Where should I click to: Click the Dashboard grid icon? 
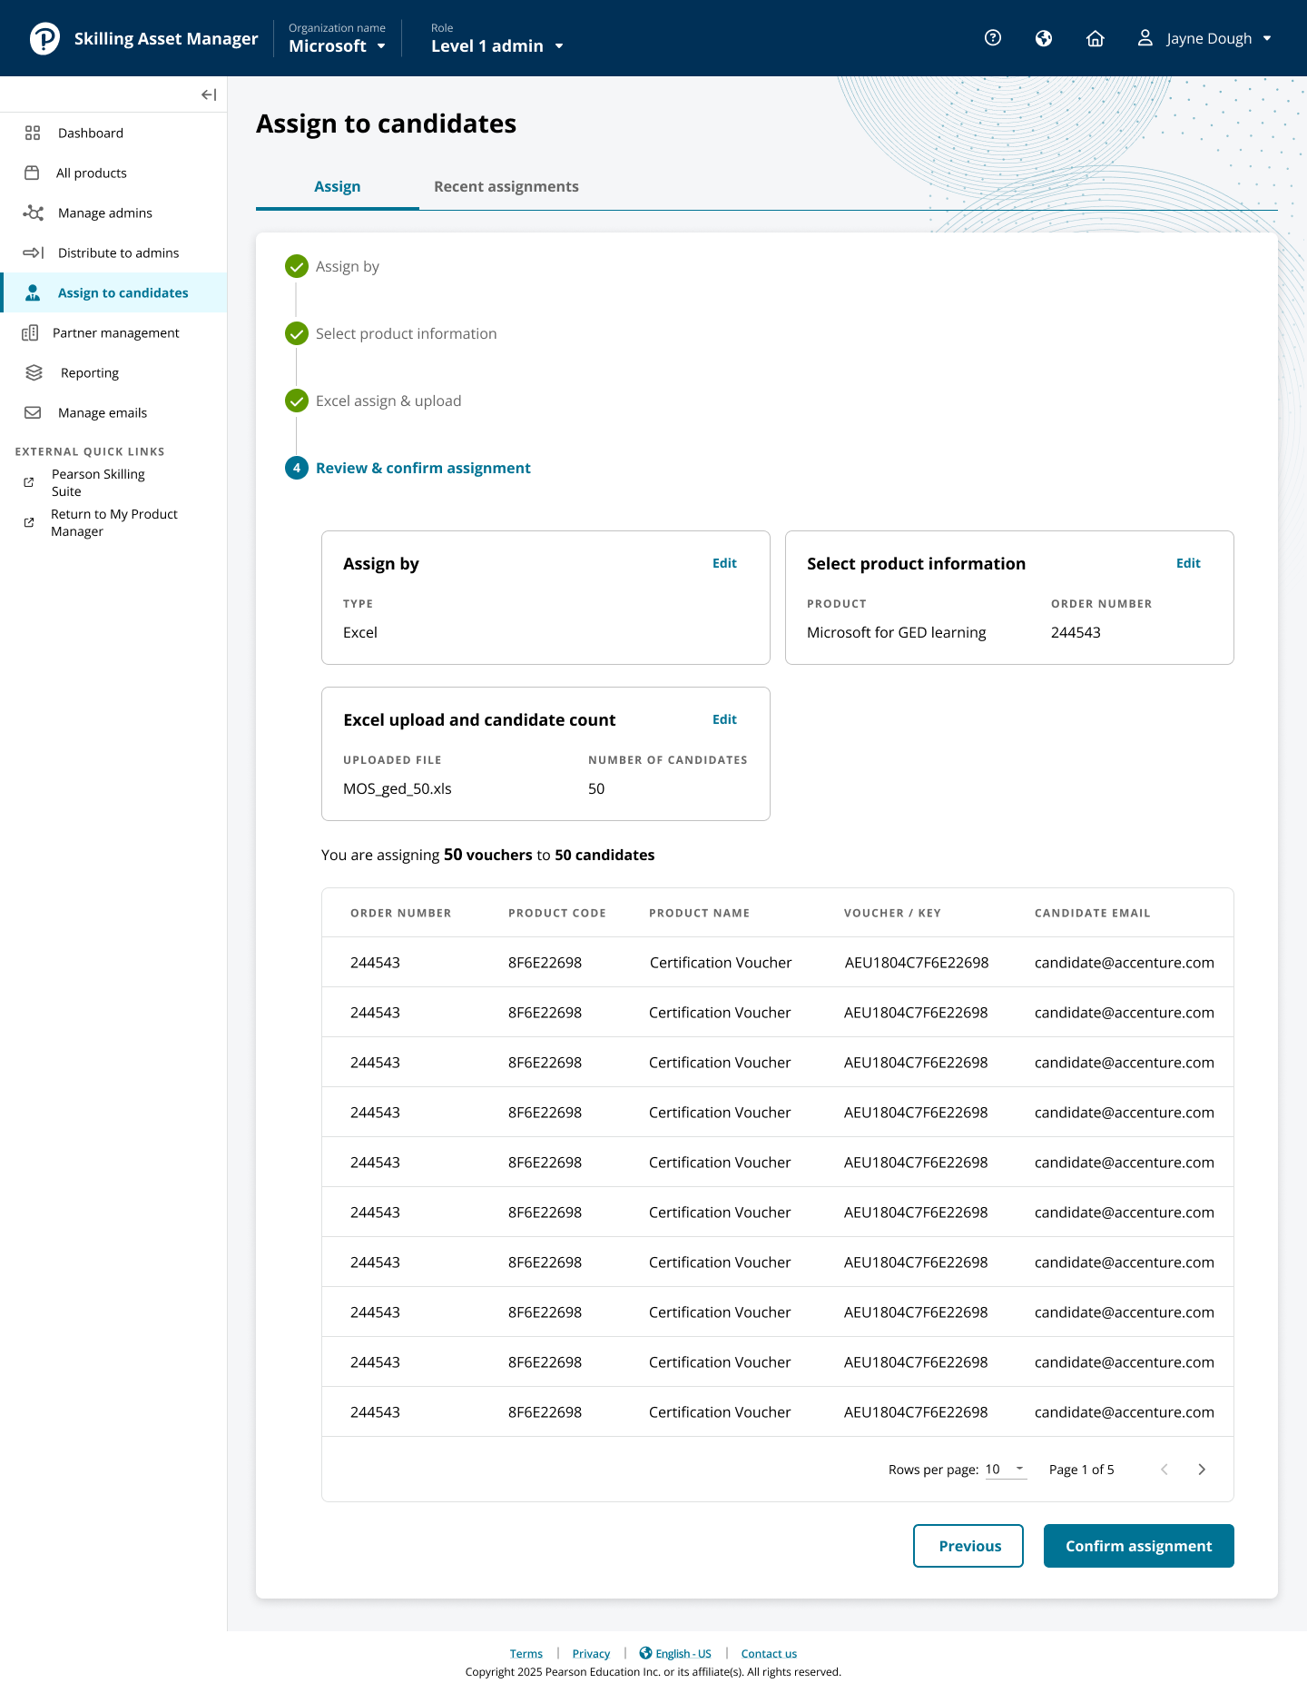click(x=33, y=133)
